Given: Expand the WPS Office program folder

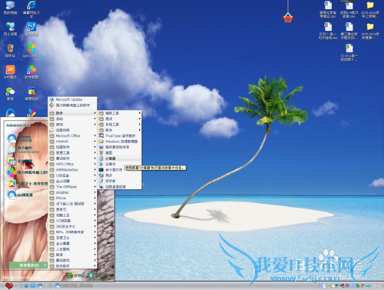Looking at the screenshot, I should [73, 164].
